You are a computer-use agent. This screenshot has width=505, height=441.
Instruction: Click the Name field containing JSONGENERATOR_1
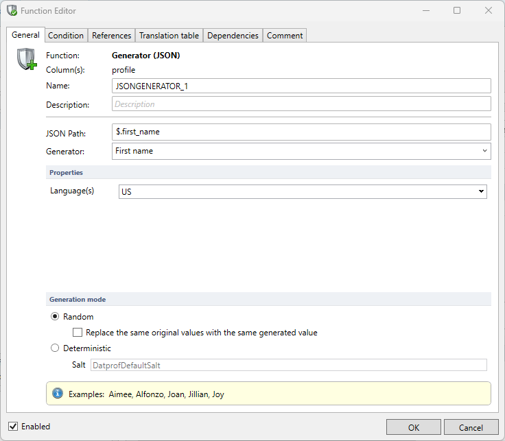(x=301, y=86)
